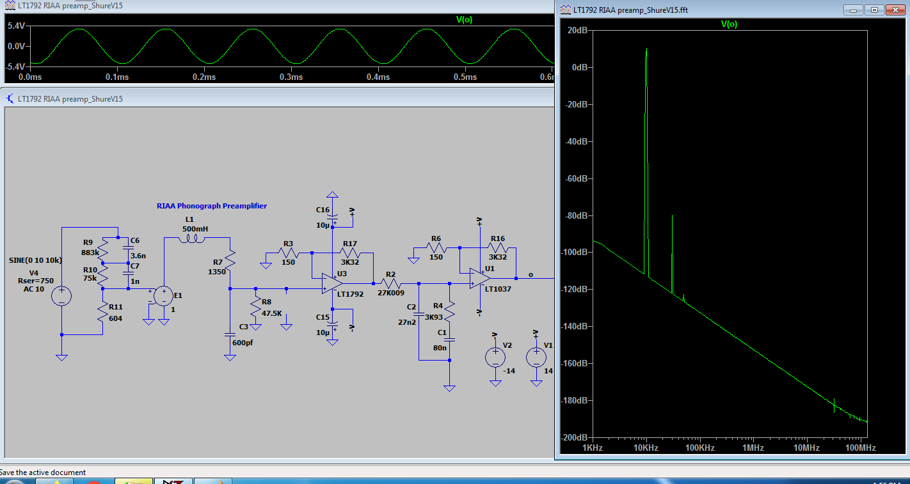
Task: Click the '47.5K' resistor value
Action: coord(271,313)
